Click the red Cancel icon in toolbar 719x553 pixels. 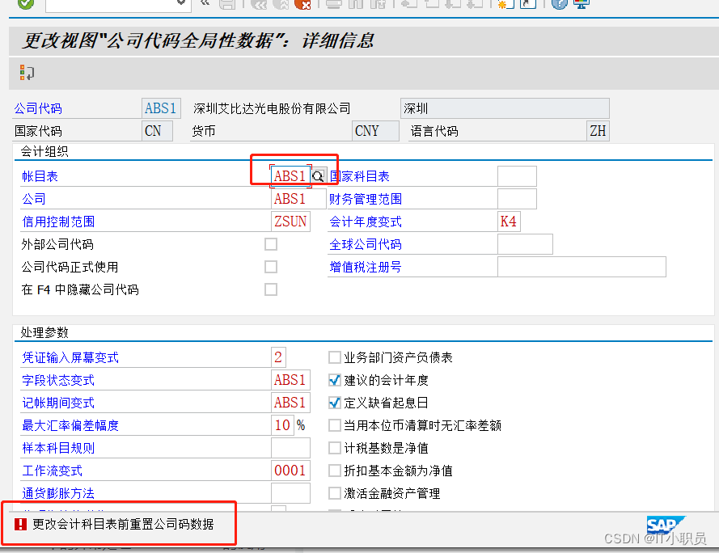click(x=302, y=4)
